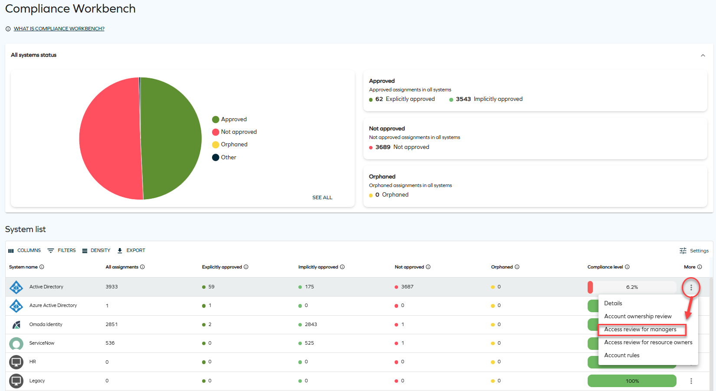Click SEE ALL under the pie chart
Viewport: 716px width, 391px height.
tap(322, 197)
